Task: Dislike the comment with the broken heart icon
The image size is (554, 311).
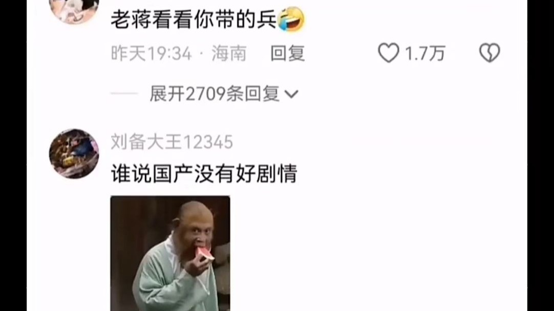Action: (489, 53)
